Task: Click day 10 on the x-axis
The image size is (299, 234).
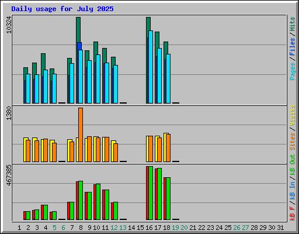Action: (x=96, y=228)
